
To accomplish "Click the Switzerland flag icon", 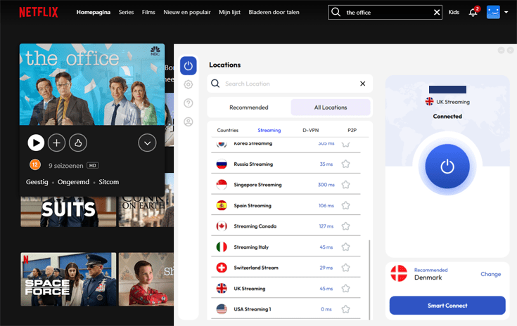I will 222,268.
